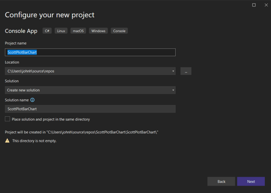
Task: Click the Solution name text field
Action: point(90,109)
